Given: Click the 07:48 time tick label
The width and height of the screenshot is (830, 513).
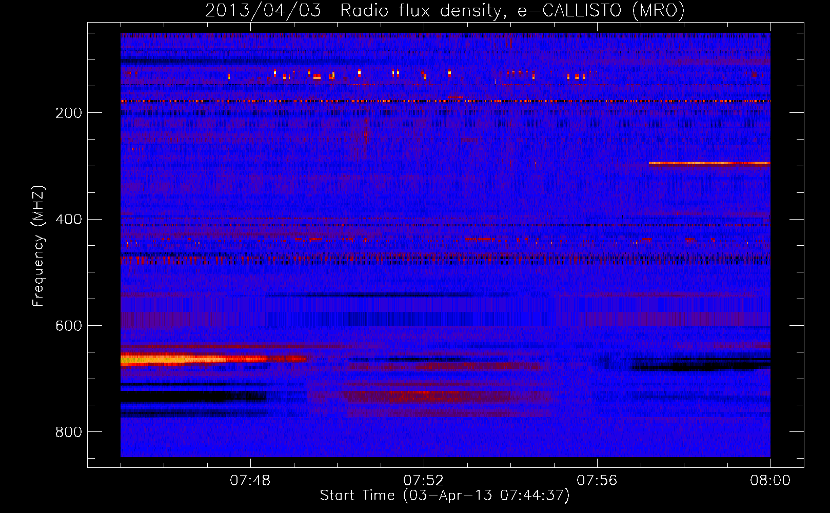Looking at the screenshot, I should pos(250,481).
